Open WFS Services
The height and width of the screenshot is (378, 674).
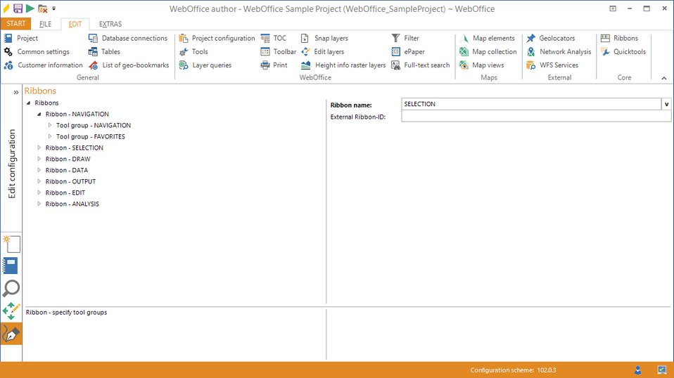[x=552, y=65]
